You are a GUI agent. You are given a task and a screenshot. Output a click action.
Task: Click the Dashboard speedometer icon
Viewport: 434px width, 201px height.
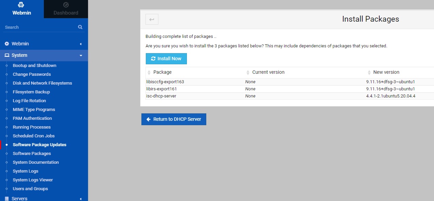(x=66, y=5)
